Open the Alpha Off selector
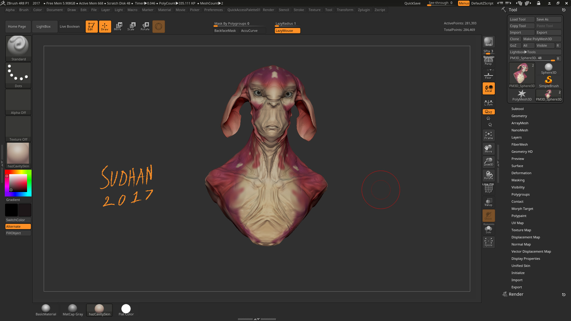This screenshot has width=571, height=321. (18, 102)
